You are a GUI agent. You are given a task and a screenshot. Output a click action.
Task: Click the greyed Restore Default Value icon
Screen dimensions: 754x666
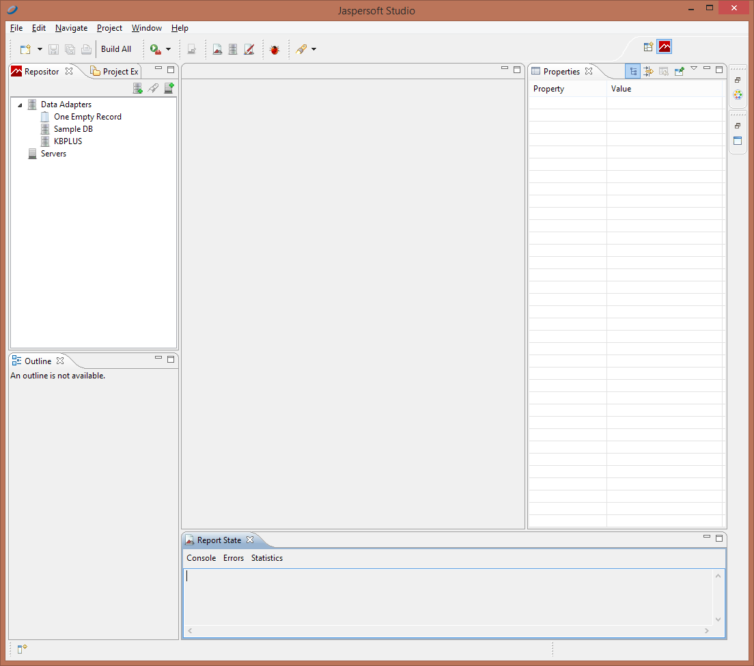664,72
